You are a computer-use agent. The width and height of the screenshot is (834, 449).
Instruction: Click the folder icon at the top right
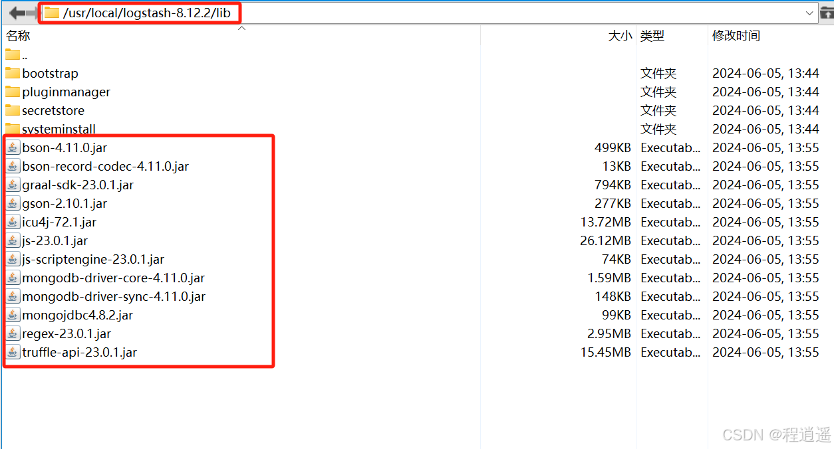(827, 13)
